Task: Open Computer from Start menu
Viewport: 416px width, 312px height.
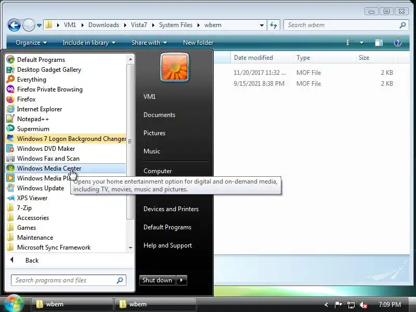Action: pos(158,171)
